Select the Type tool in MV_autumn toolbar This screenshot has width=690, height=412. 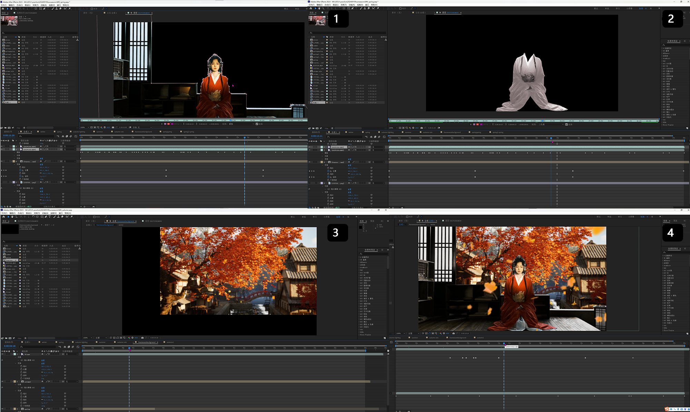(x=50, y=217)
